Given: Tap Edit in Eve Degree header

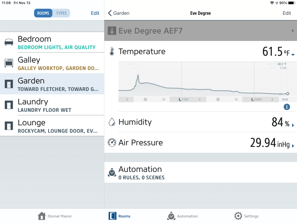Looking at the screenshot, I should click(x=287, y=13).
